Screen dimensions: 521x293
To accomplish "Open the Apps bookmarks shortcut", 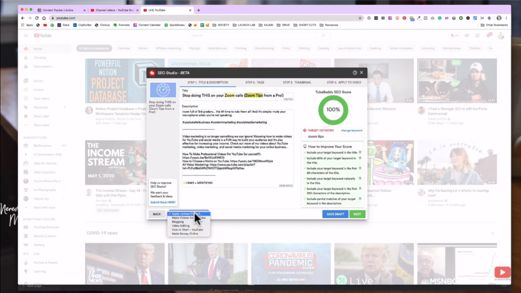I will coord(27,25).
